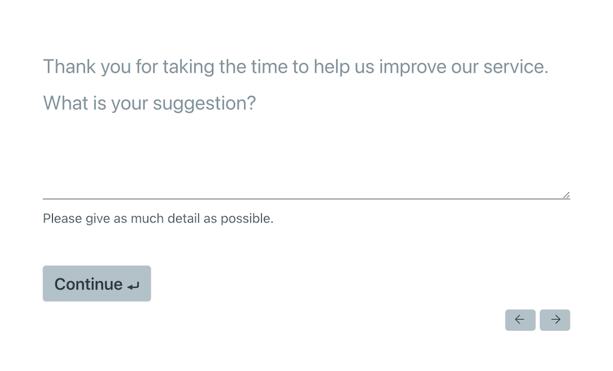The width and height of the screenshot is (613, 371).
Task: Focus the suggestion text area
Action: point(306,164)
